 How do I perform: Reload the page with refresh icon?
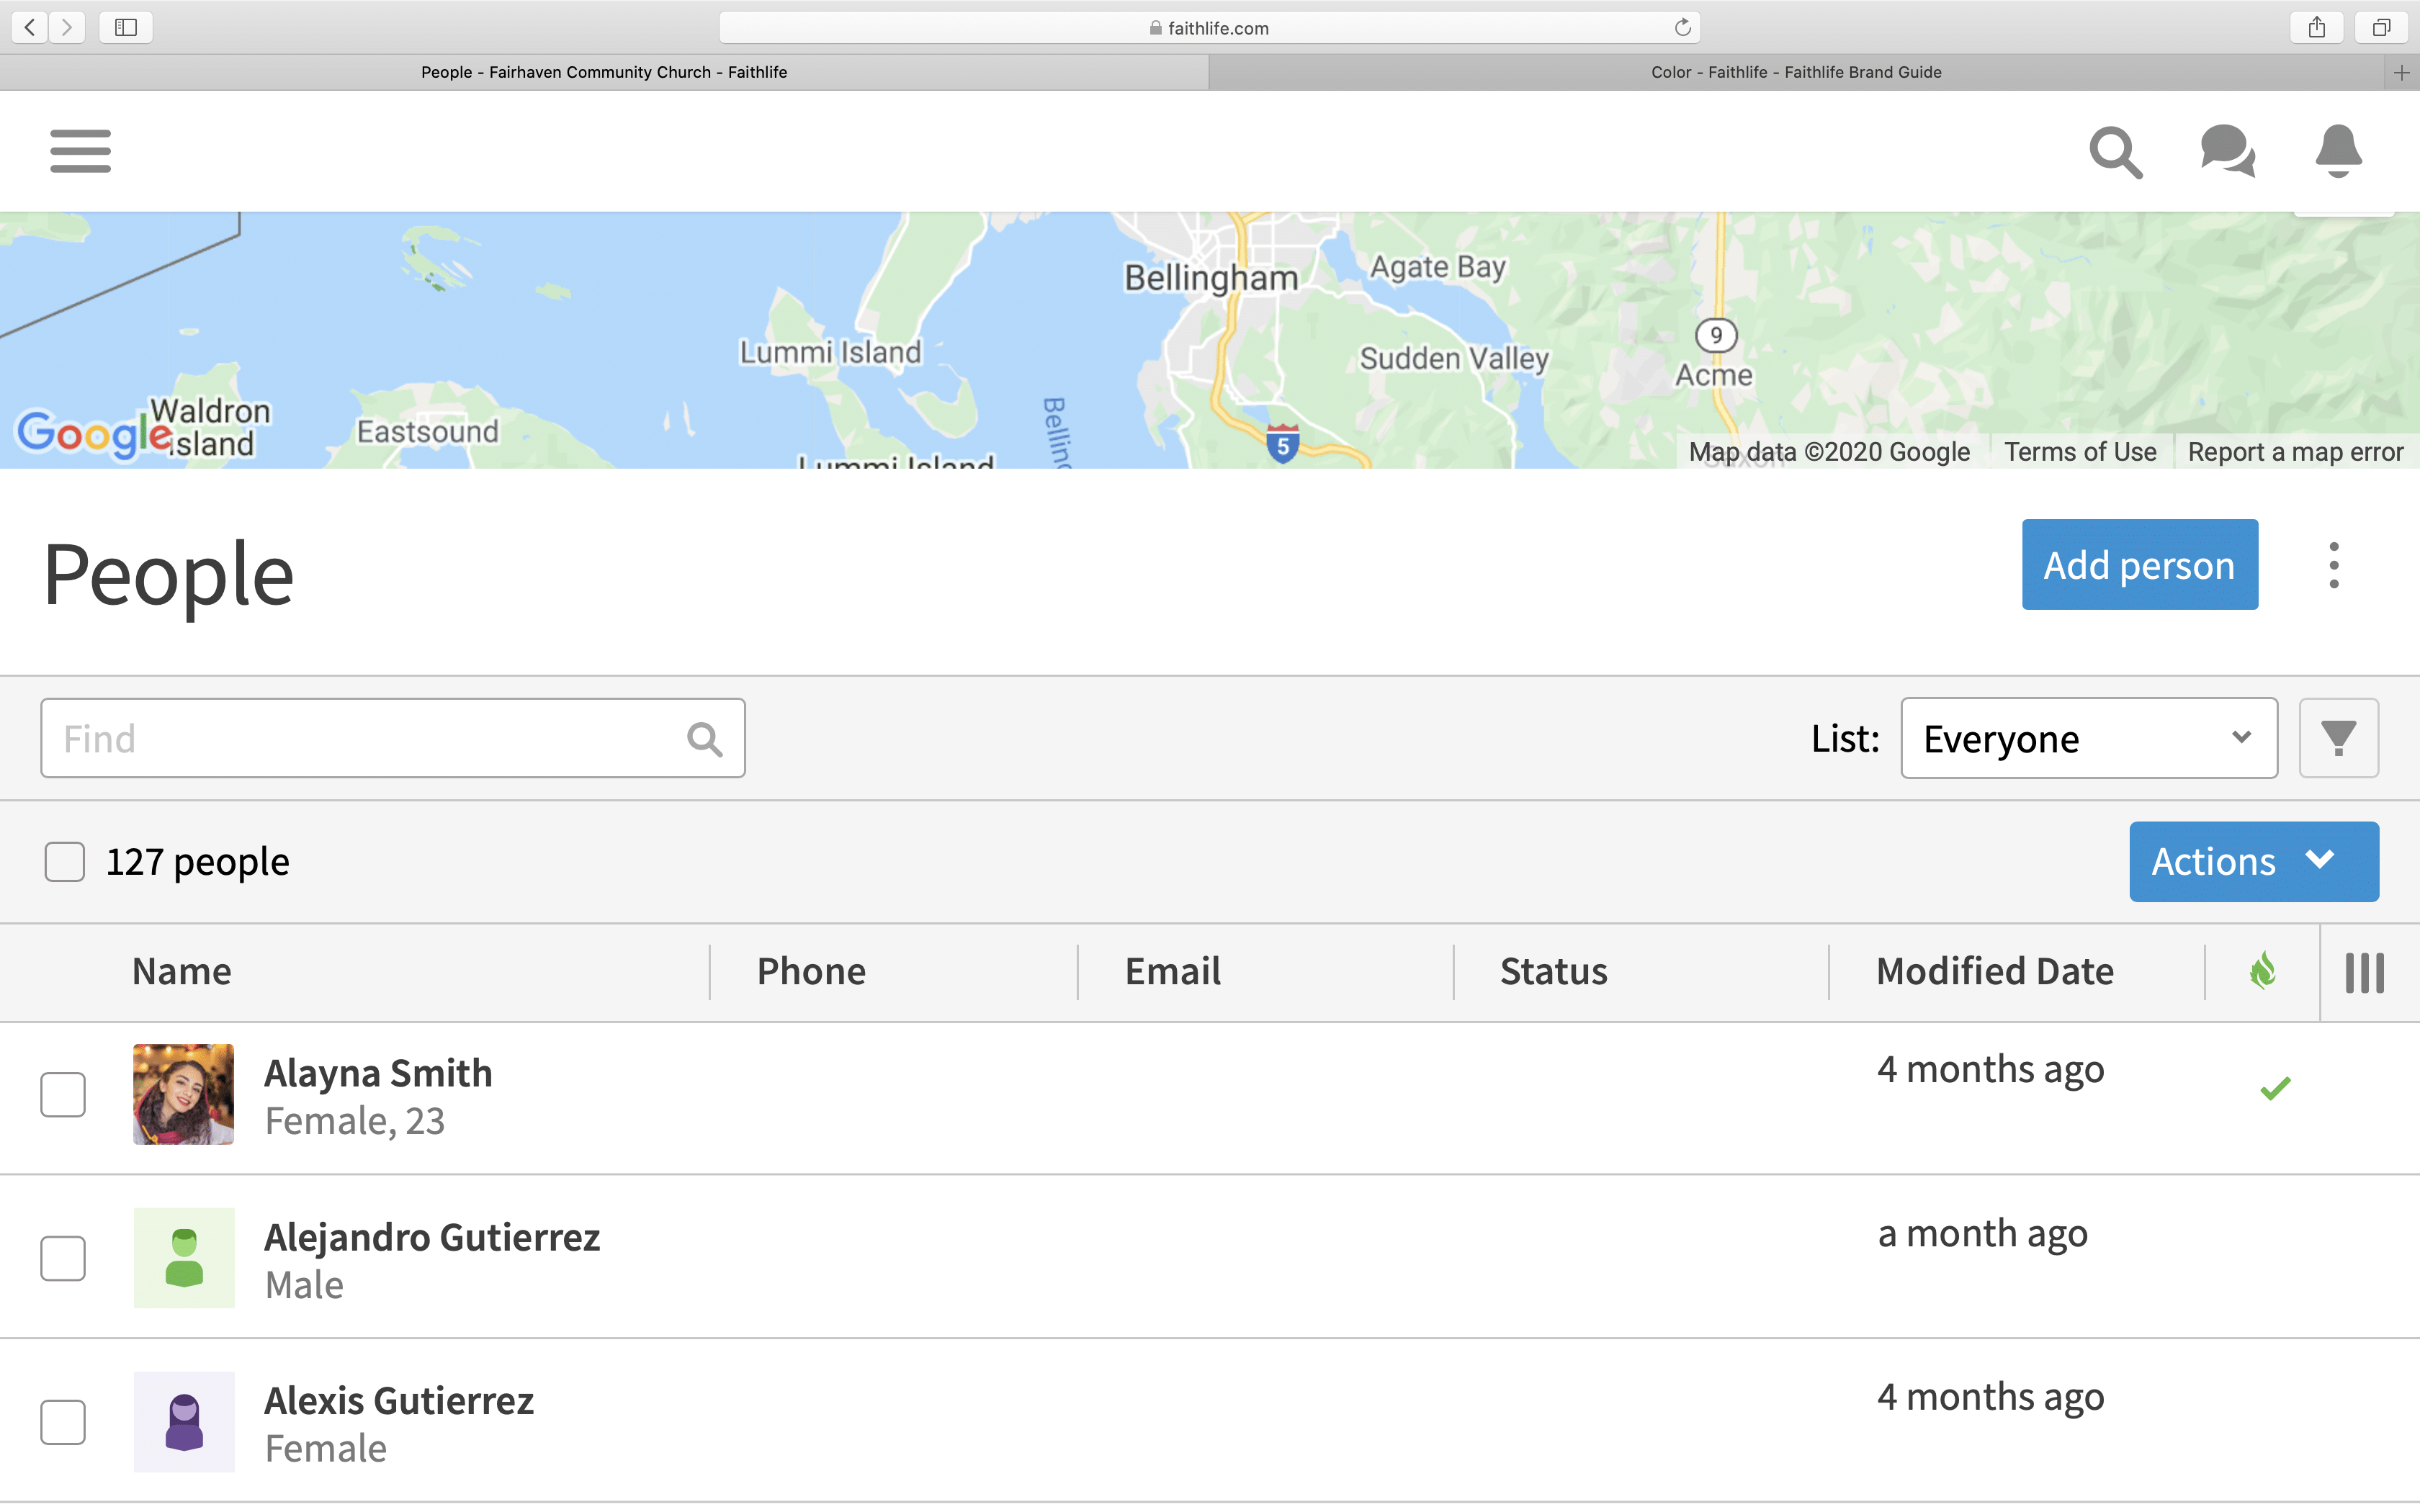pyautogui.click(x=1683, y=27)
